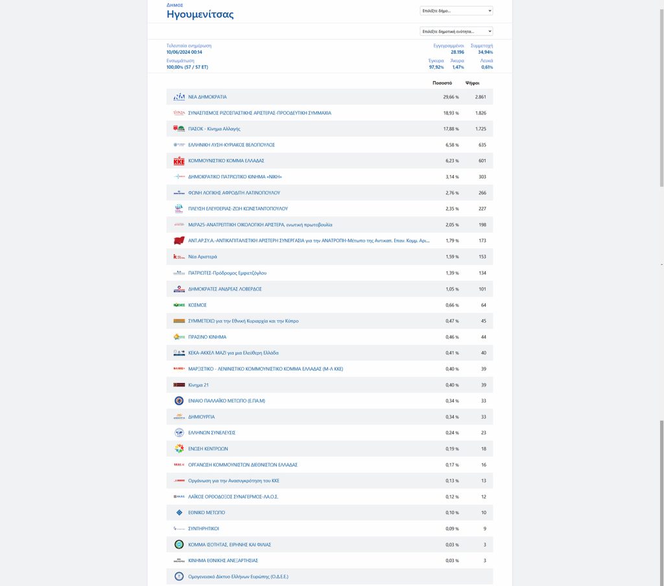The image size is (664, 586).
Task: Click the 97,92% valid votes value
Action: (436, 67)
